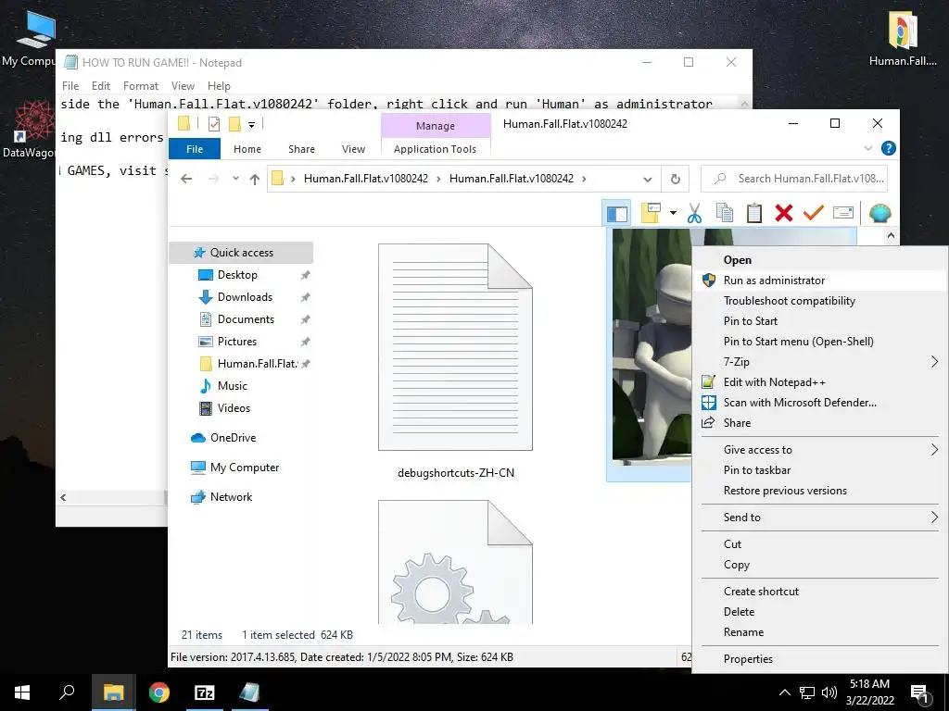
Task: Select the gear settings file thumbnail
Action: [456, 562]
